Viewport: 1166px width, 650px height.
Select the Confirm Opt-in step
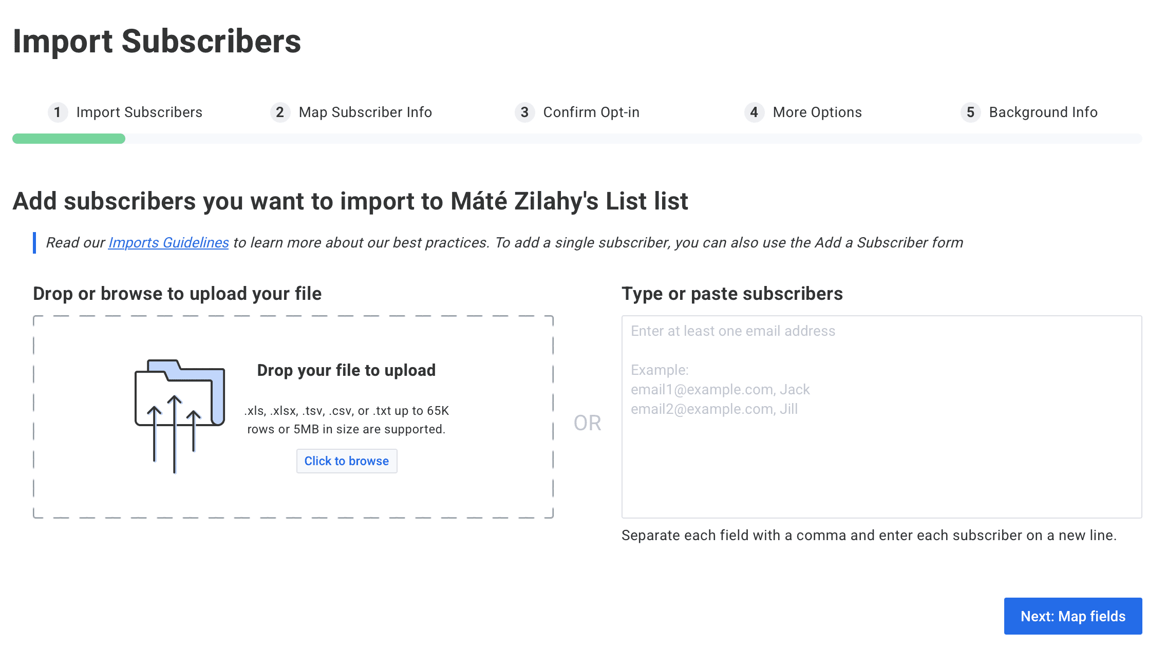577,112
